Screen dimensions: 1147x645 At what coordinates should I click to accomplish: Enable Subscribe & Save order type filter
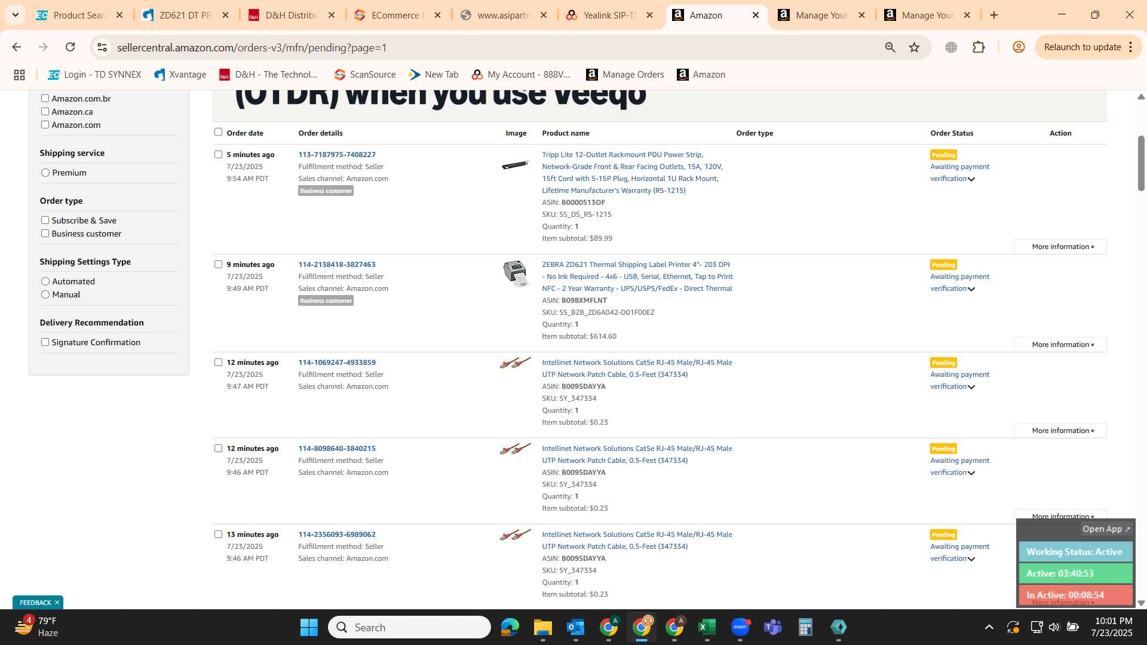(45, 220)
